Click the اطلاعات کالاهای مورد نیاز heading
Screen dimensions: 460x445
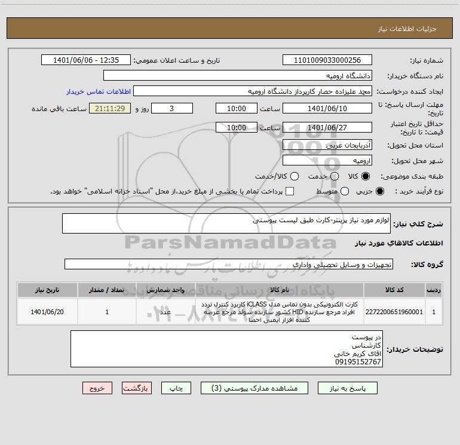coord(399,243)
